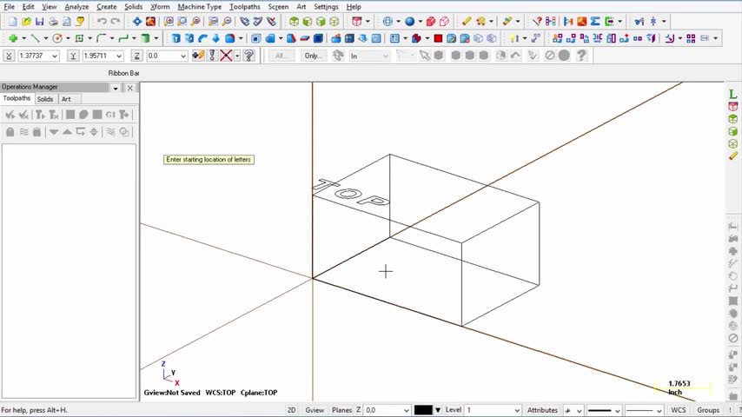This screenshot has width=742, height=417.
Task: Click the Lock operation padlock icon
Action: 10,132
